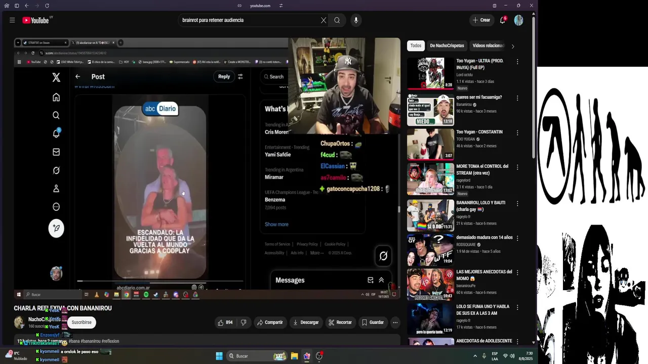This screenshot has width=648, height=364.
Task: Click the microphone tray icon
Action: (484, 356)
